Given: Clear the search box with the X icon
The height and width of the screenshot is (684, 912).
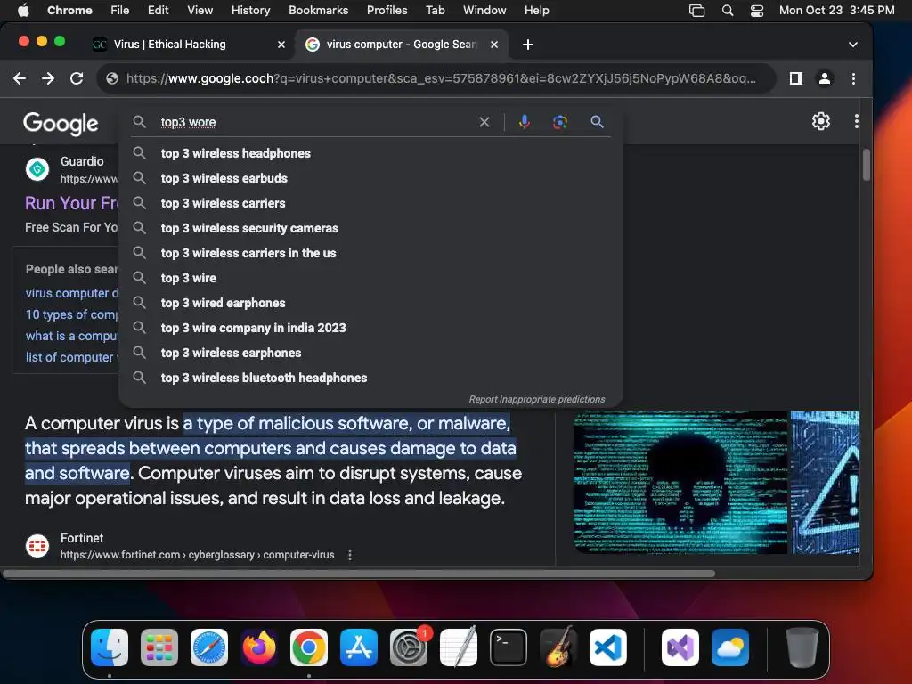Looking at the screenshot, I should point(484,122).
